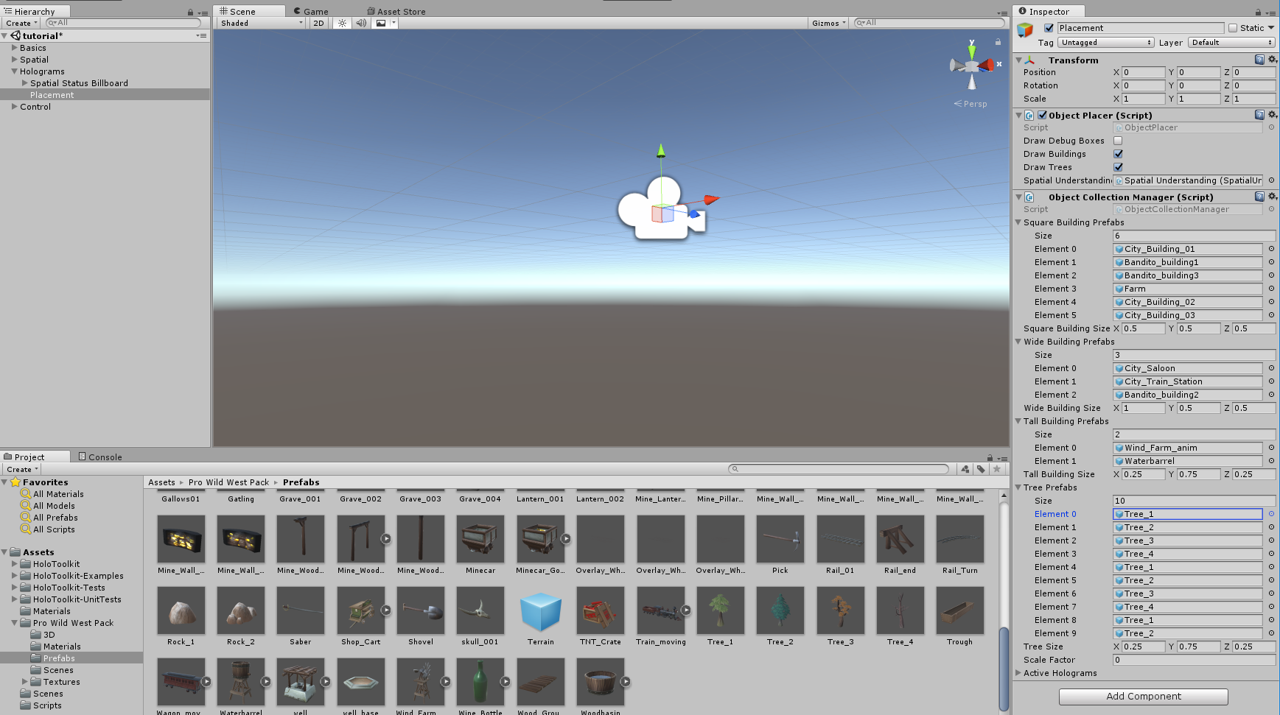The width and height of the screenshot is (1280, 715).
Task: Toggle the 2D view button
Action: point(318,23)
